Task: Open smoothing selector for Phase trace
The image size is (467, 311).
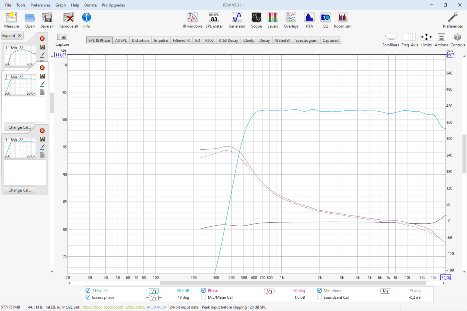Action: (x=269, y=291)
